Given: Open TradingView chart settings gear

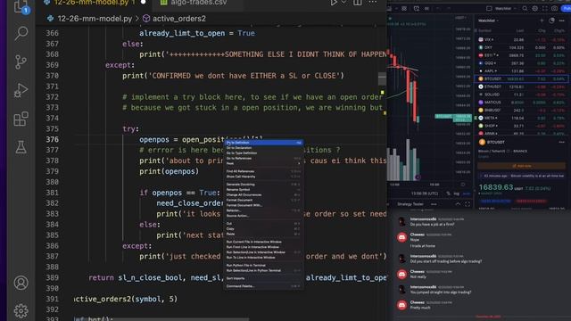Looking at the screenshot, I should 534,8.
